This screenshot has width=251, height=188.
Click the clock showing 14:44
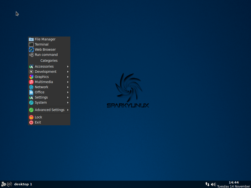click(233, 182)
